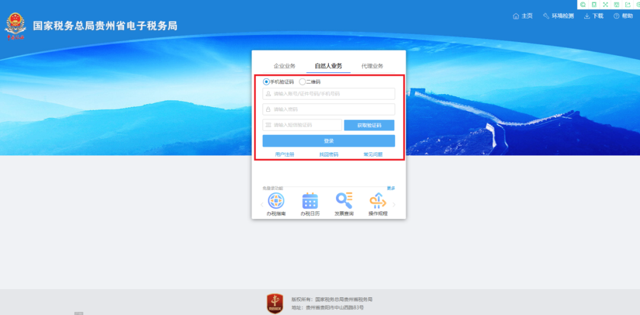Click the green save-screenshot toolbar icon
The image size is (640, 315).
[x=616, y=5]
